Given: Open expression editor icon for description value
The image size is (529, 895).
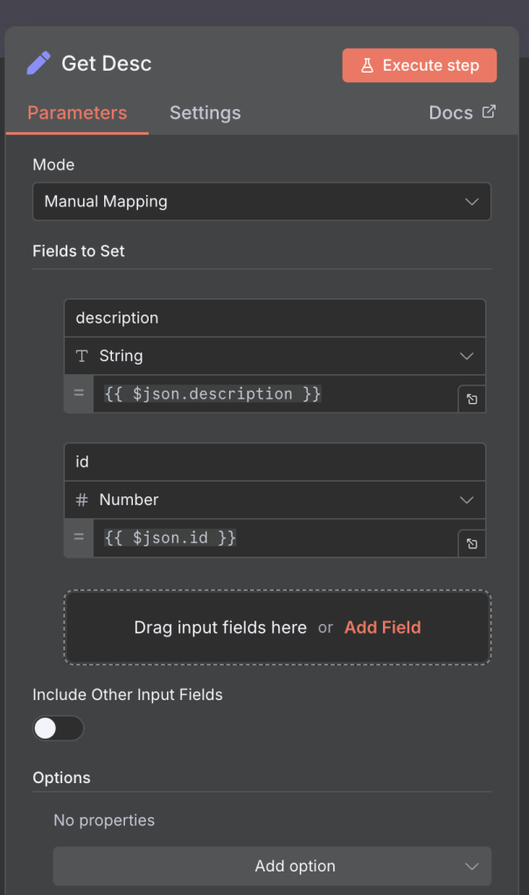Looking at the screenshot, I should [471, 399].
